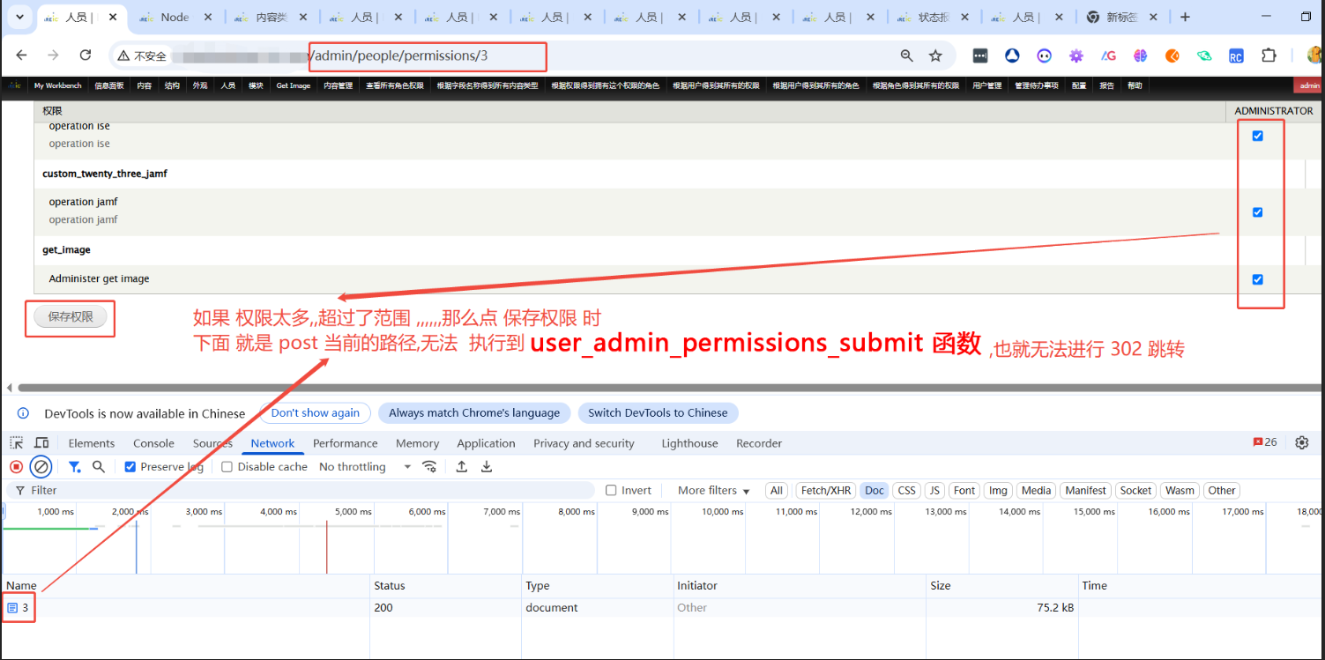This screenshot has width=1325, height=660.
Task: Reload the current page
Action: 86,56
